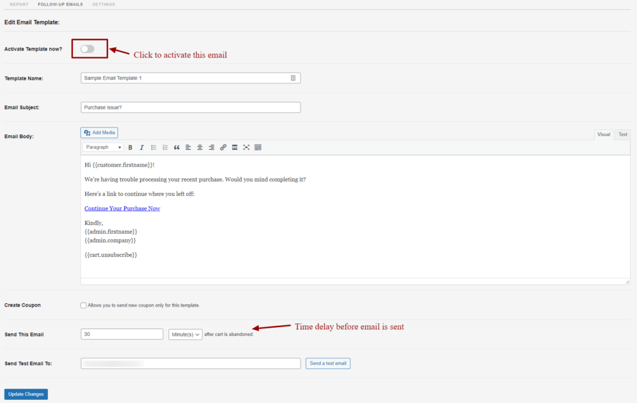Show the toolbar toggle (kitchen sink)

[258, 147]
